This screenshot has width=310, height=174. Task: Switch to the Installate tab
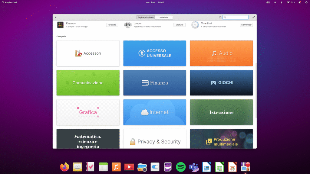click(x=164, y=17)
